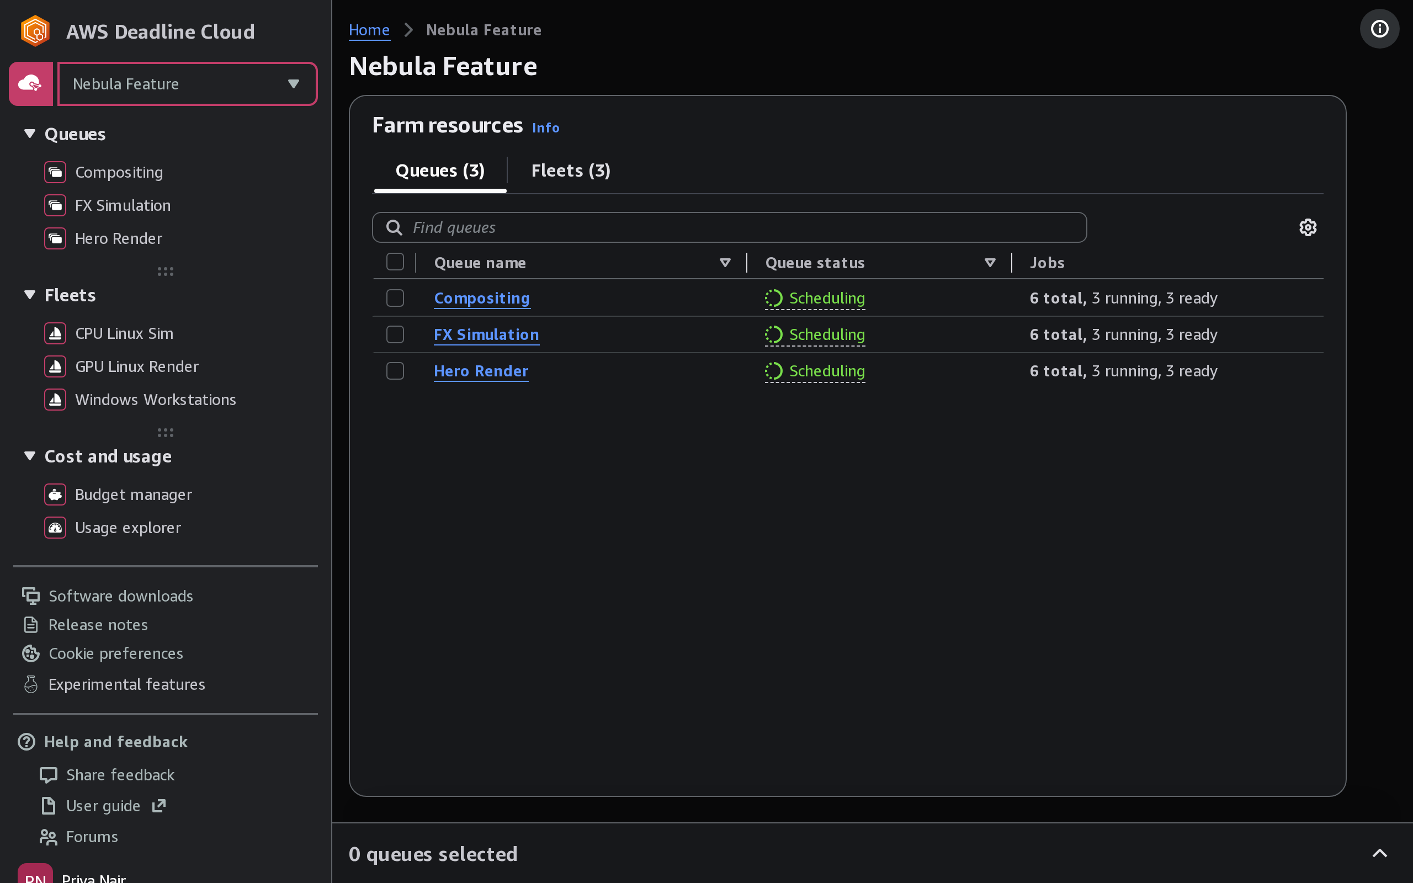Viewport: 1413px width, 883px height.
Task: Click Scheduling status for FX Simulation row
Action: [815, 334]
